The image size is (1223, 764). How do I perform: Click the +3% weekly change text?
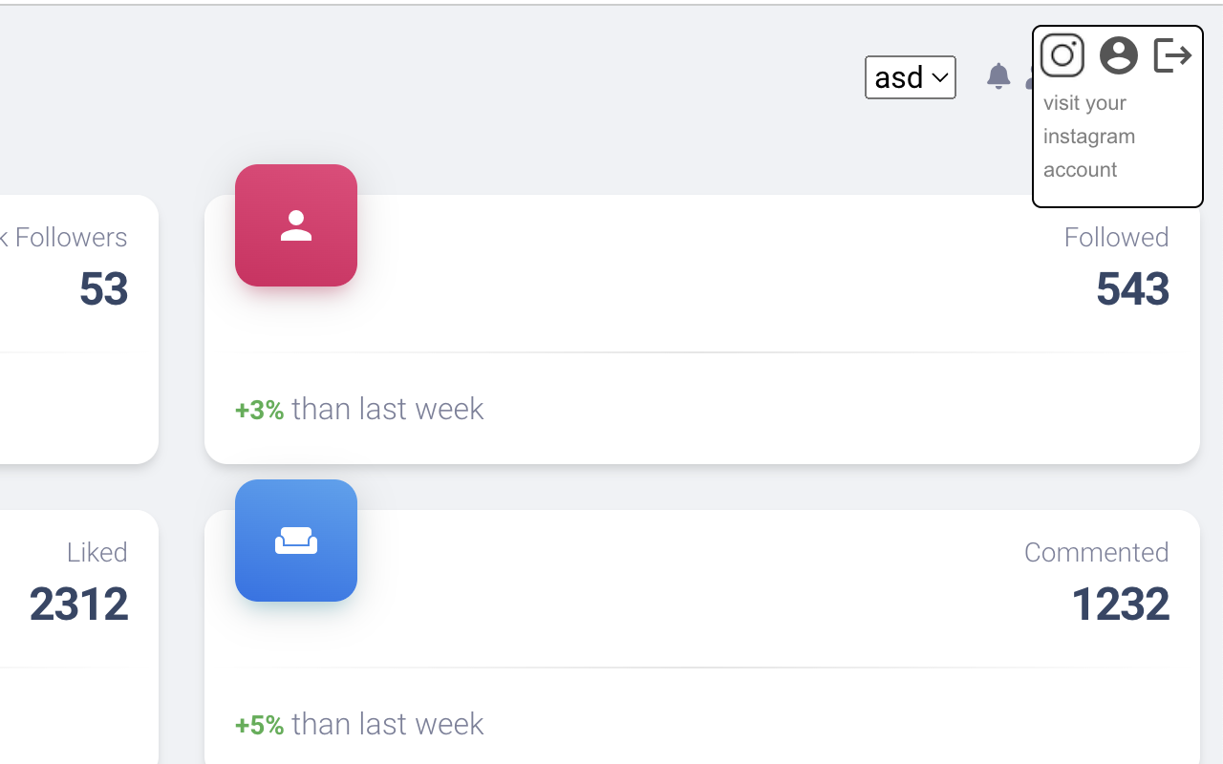click(x=259, y=410)
